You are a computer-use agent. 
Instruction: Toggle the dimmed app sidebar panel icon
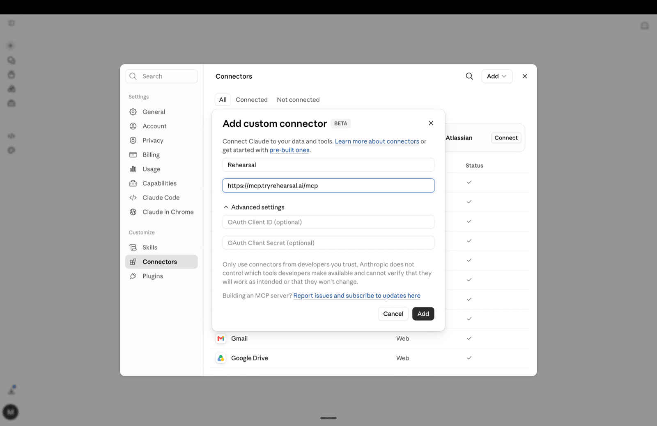coord(11,23)
